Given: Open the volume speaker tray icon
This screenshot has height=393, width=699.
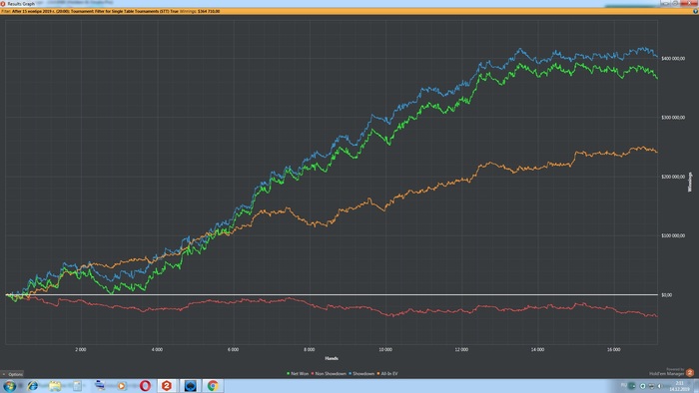Looking at the screenshot, I should [x=659, y=386].
